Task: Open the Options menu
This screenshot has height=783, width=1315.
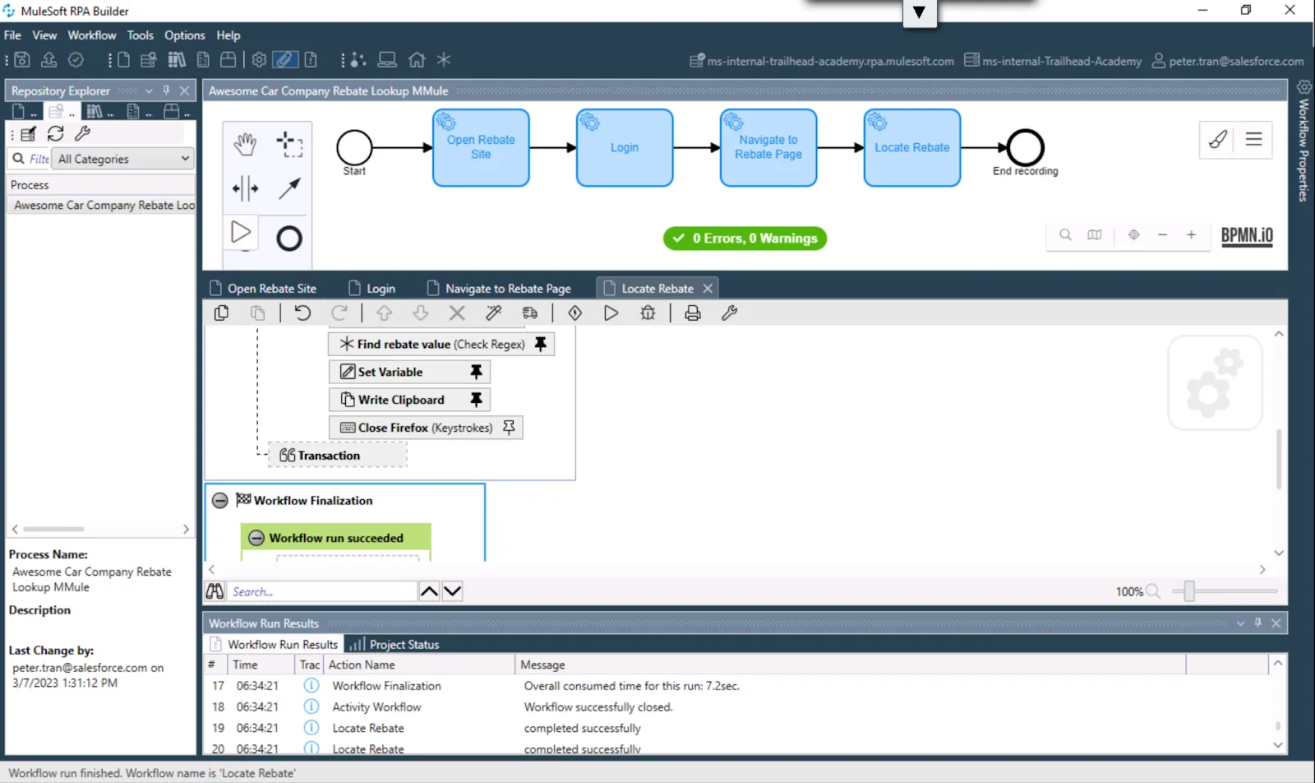Action: (184, 35)
